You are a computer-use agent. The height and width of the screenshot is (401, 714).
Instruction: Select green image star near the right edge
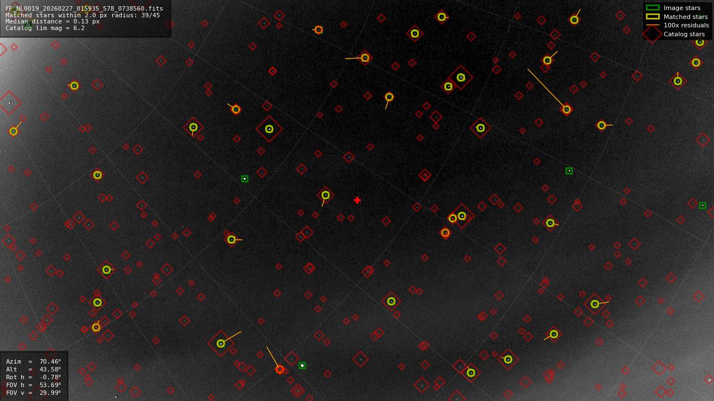pyautogui.click(x=702, y=206)
